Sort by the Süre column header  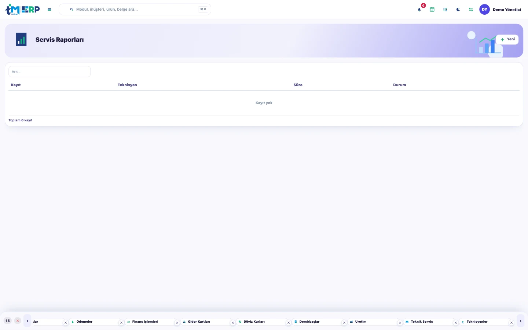pyautogui.click(x=298, y=85)
